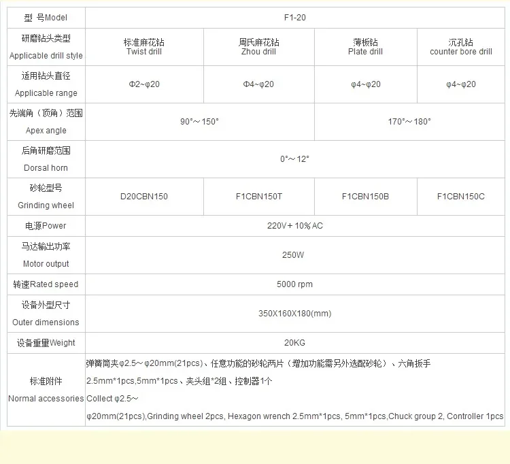Screen dimensions: 510x464
Task: Click the 'φ4~φ20' value under Plate drill
Action: pyautogui.click(x=366, y=84)
